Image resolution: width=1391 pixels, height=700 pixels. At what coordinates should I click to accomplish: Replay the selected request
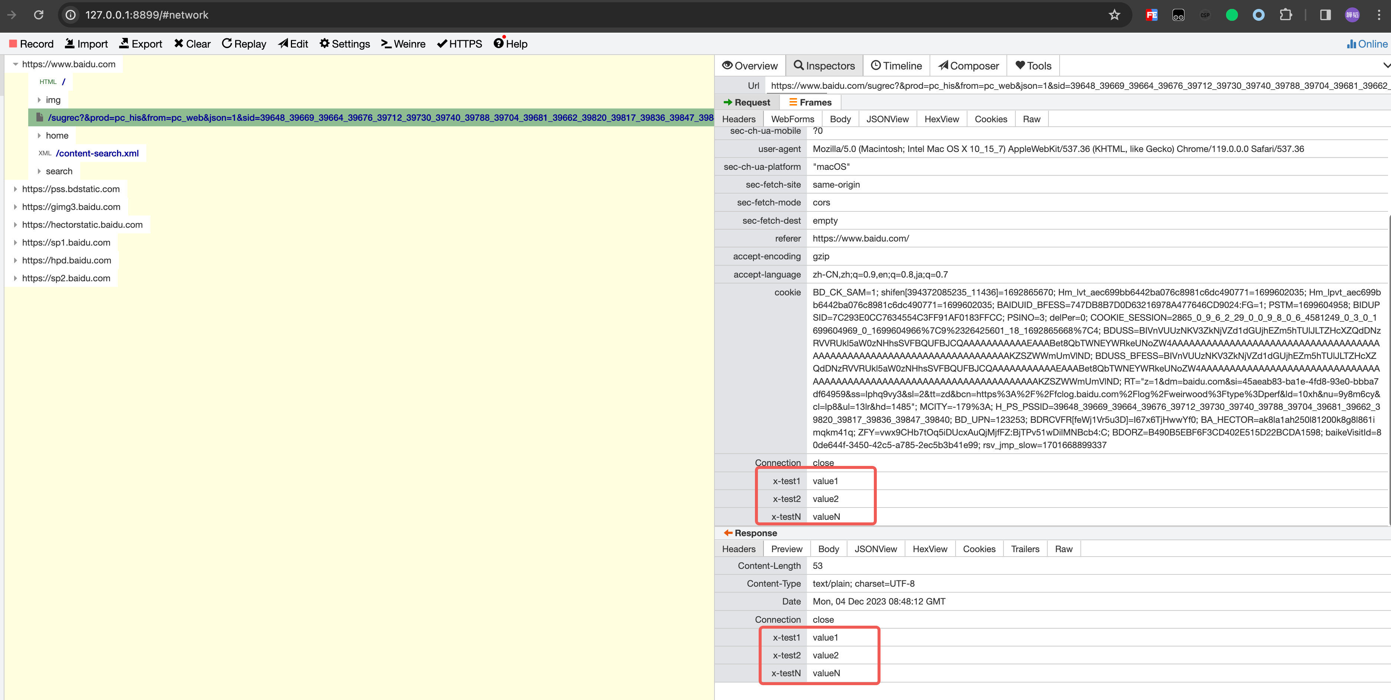244,44
